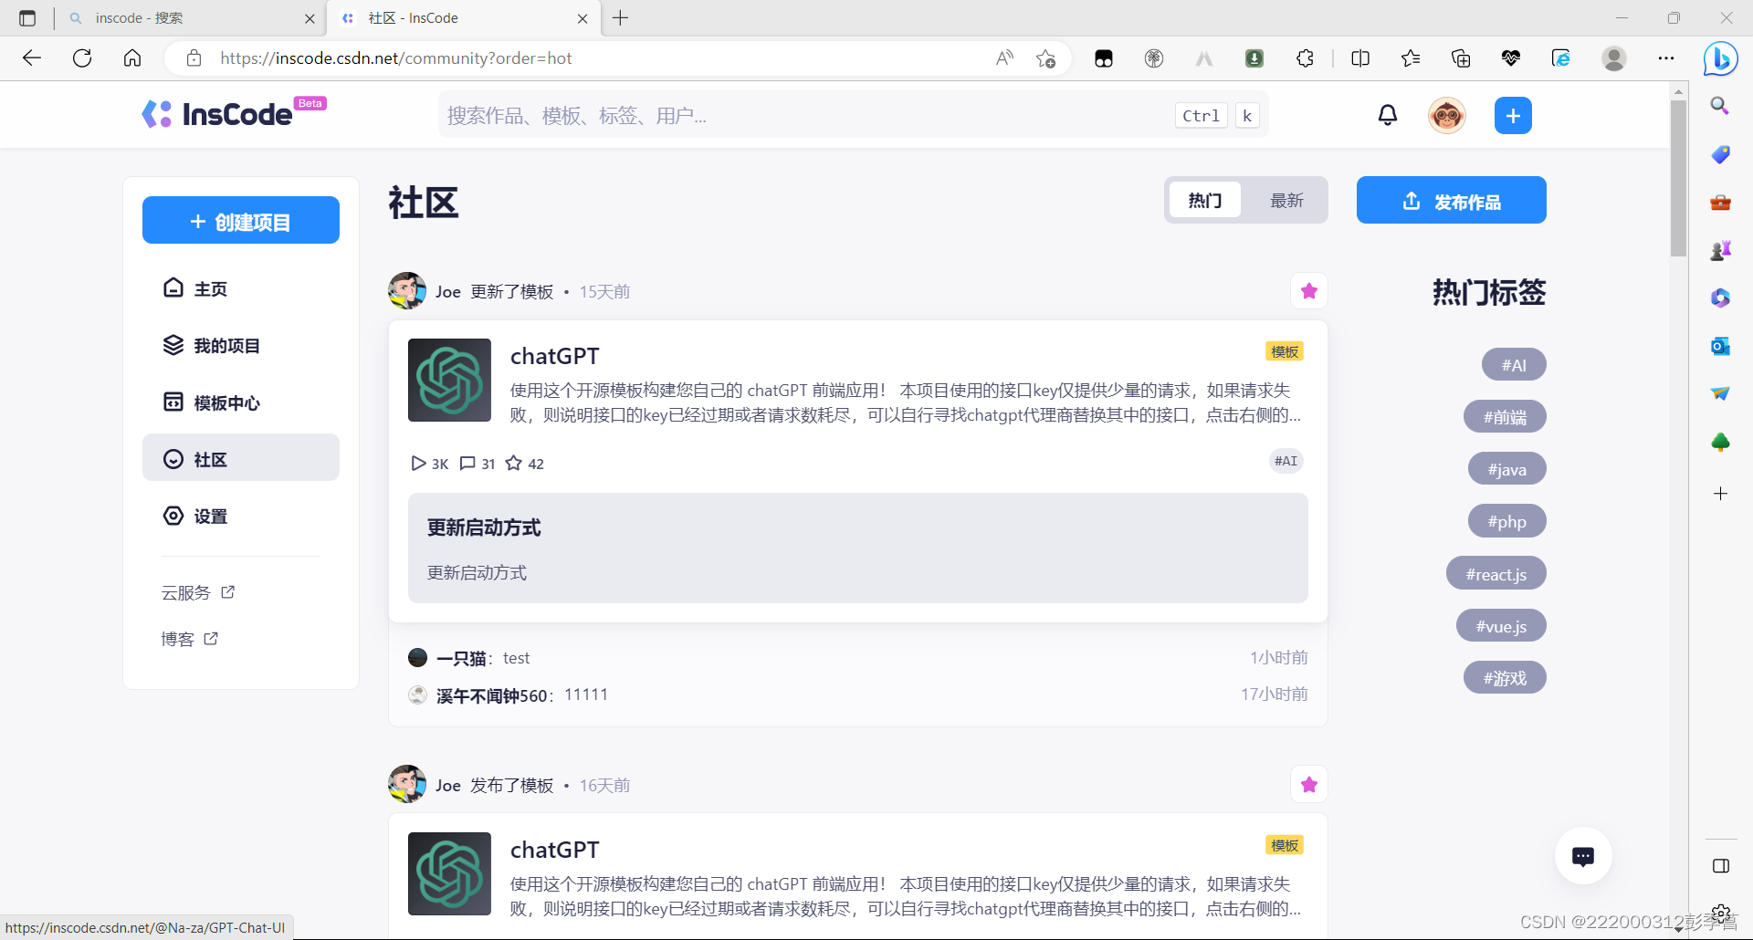Screen dimensions: 1753x940
Task: Select the #vue.js hot tag
Action: [x=1501, y=626]
